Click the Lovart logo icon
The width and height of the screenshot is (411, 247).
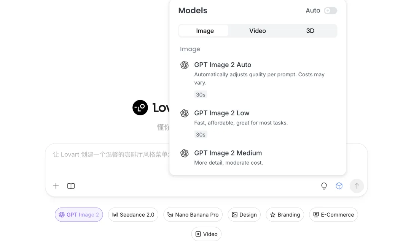pos(140,108)
